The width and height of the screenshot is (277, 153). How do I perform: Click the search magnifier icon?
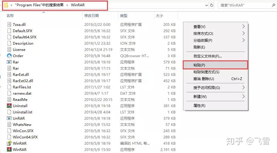tap(273, 5)
